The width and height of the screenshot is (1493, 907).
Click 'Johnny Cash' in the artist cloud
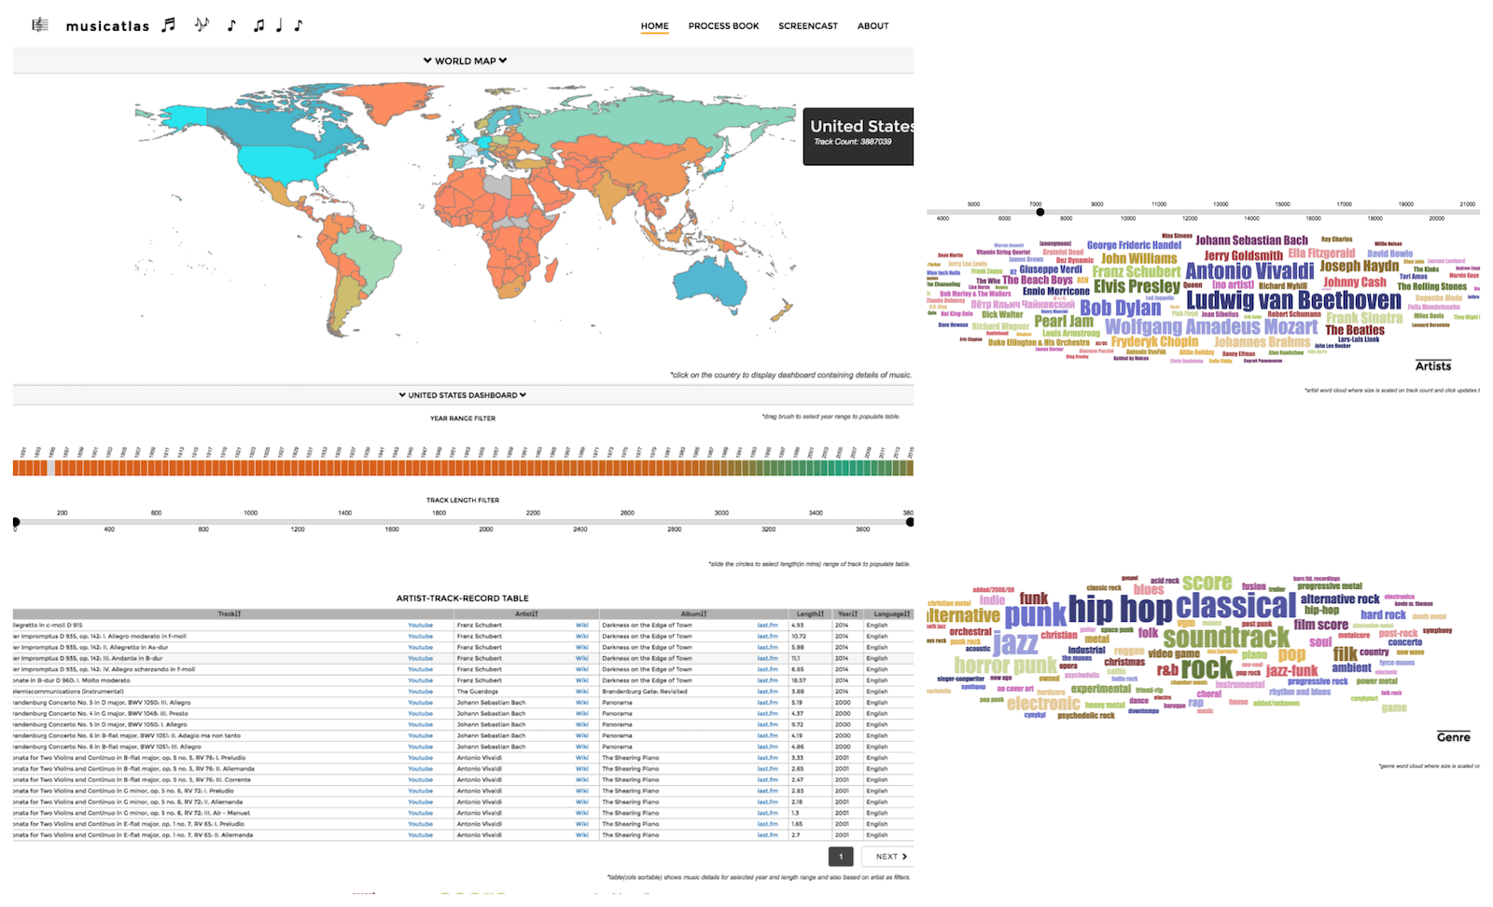coord(1355,282)
